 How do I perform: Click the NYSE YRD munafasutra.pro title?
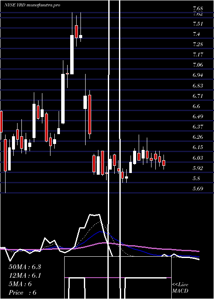32,5
